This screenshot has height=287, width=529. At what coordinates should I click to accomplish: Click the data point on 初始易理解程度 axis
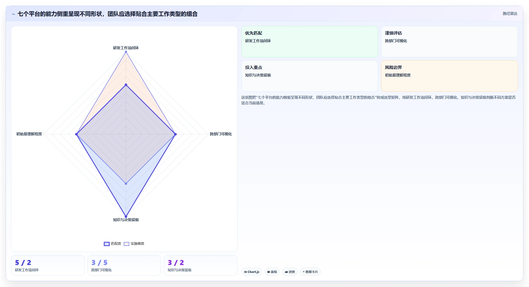77,134
